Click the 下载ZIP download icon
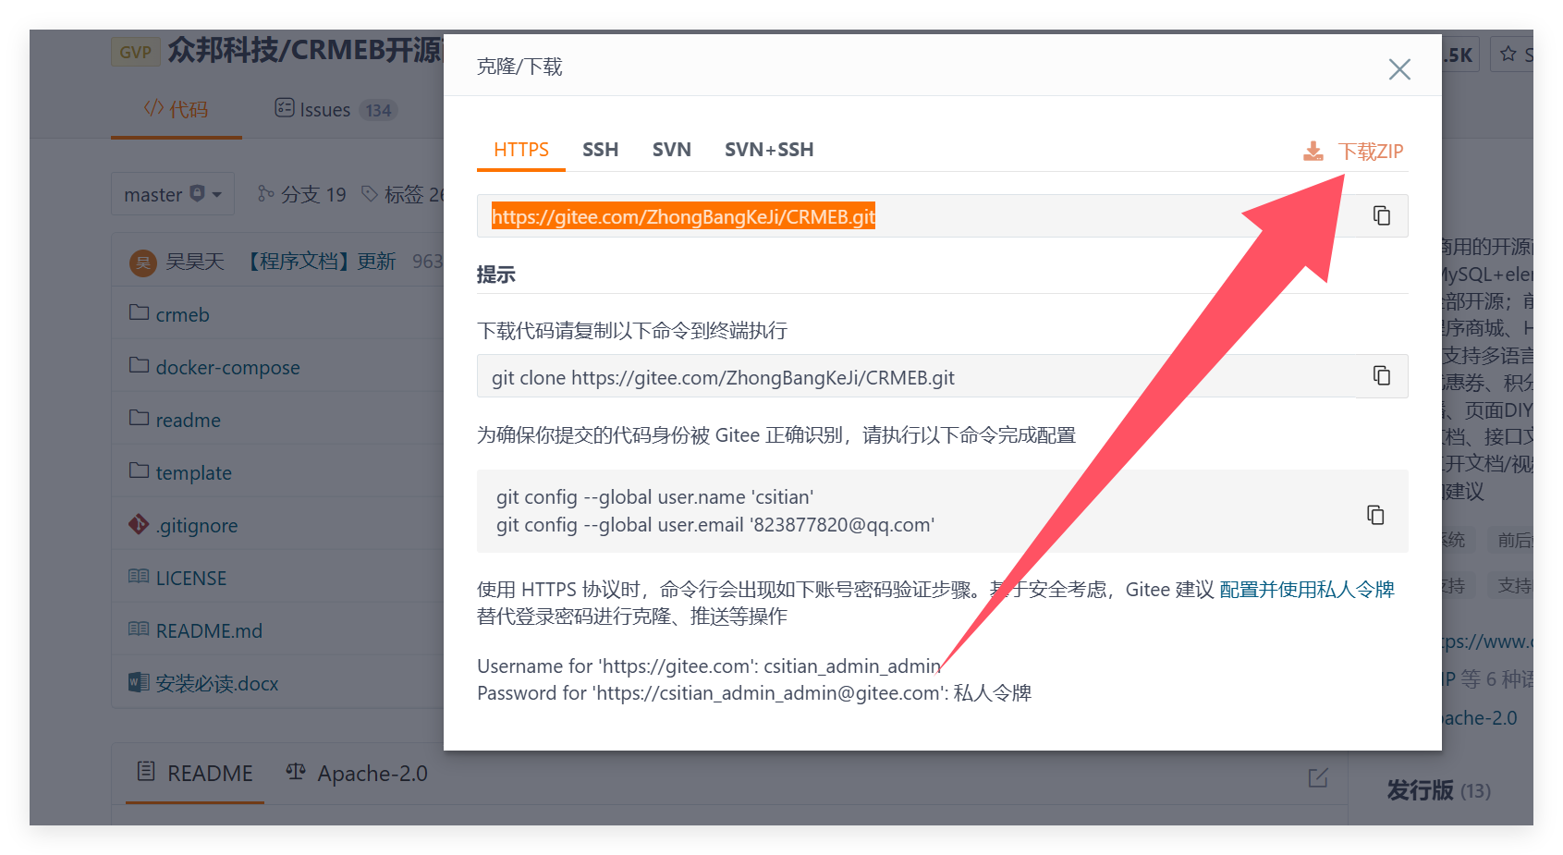 (1313, 151)
